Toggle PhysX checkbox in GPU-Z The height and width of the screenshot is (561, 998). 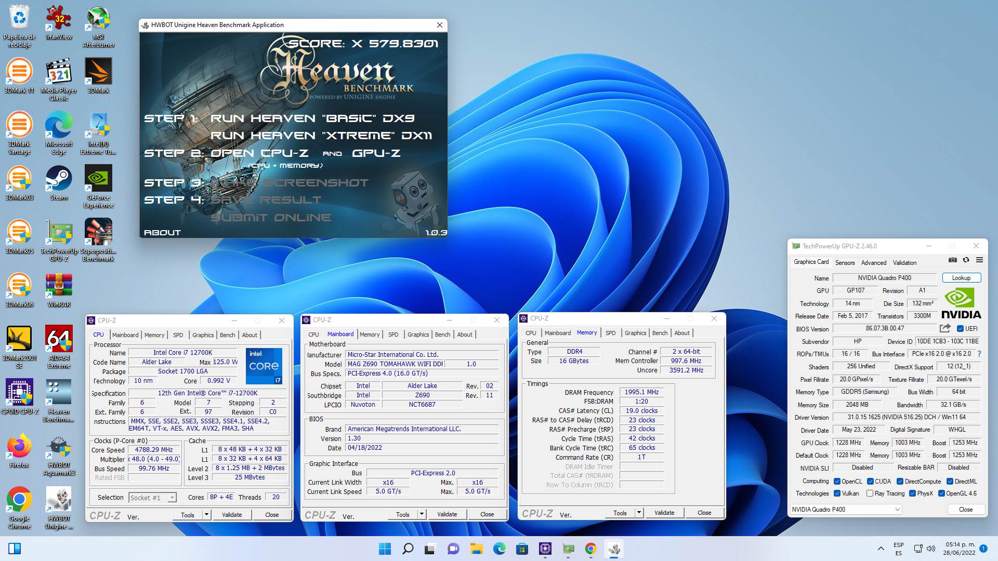coord(912,493)
